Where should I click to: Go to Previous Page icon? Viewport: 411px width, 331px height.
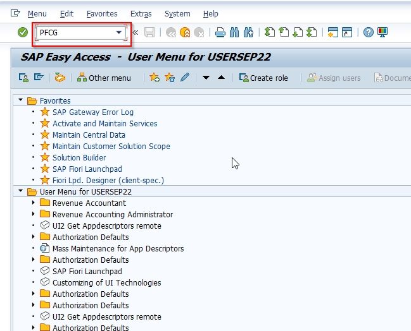coord(284,32)
